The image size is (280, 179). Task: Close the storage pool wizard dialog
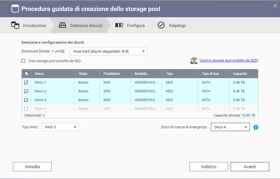275,6
